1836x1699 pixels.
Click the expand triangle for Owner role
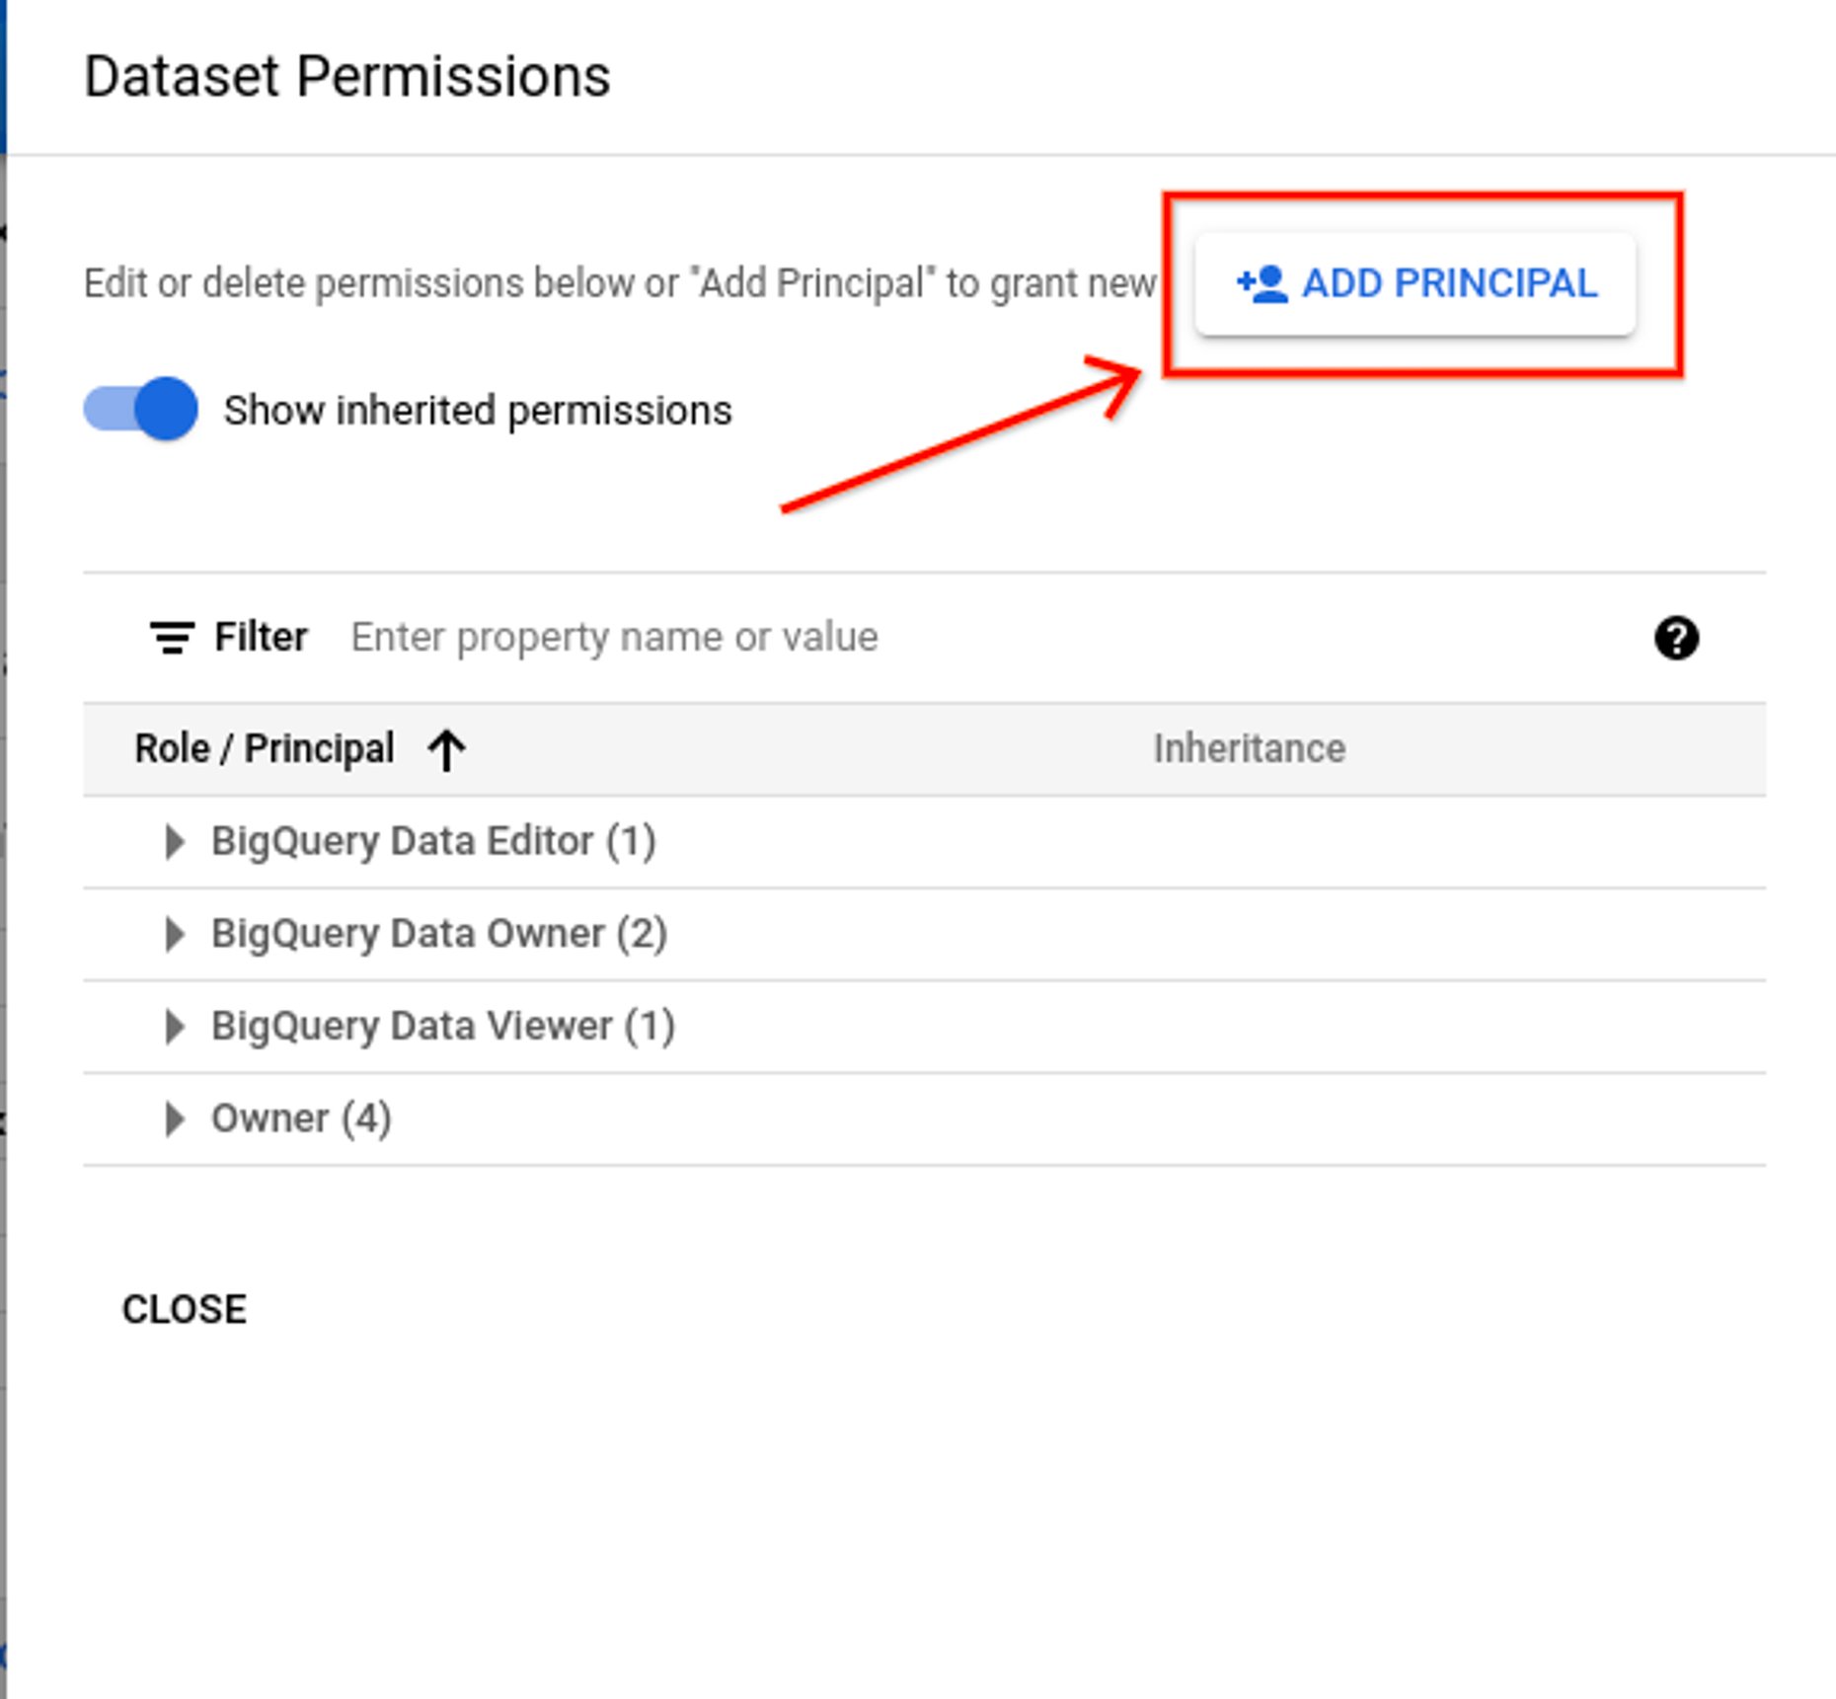pyautogui.click(x=178, y=1117)
